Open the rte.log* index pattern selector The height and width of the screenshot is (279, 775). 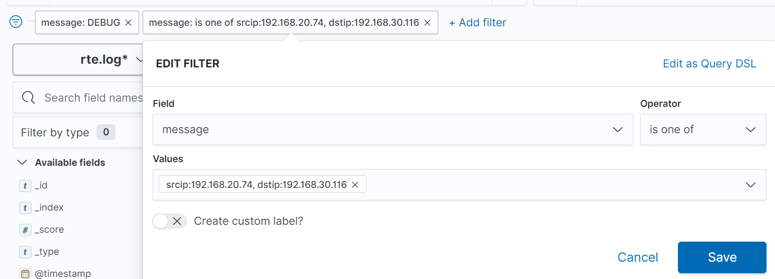pos(78,59)
